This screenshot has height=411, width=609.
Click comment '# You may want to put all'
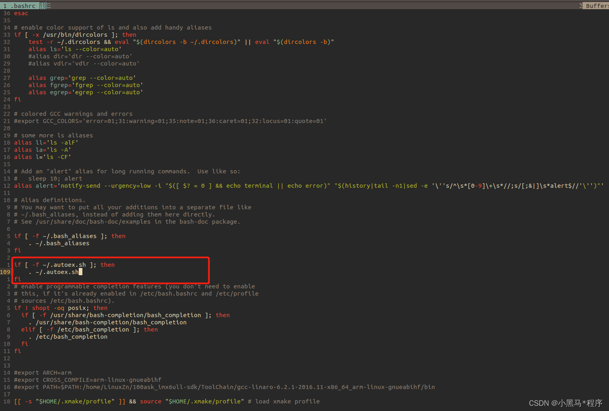pos(133,207)
